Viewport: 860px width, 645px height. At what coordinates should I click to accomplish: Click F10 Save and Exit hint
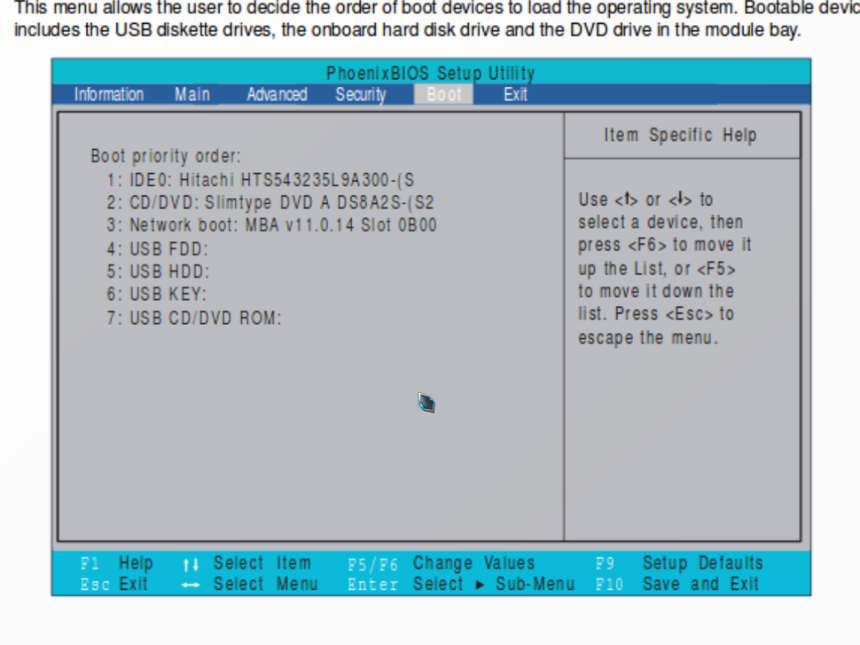point(677,584)
